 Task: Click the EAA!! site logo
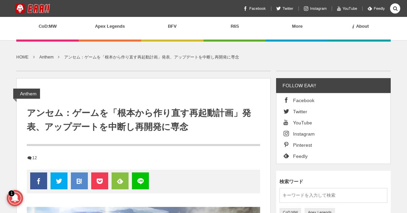tap(33, 8)
